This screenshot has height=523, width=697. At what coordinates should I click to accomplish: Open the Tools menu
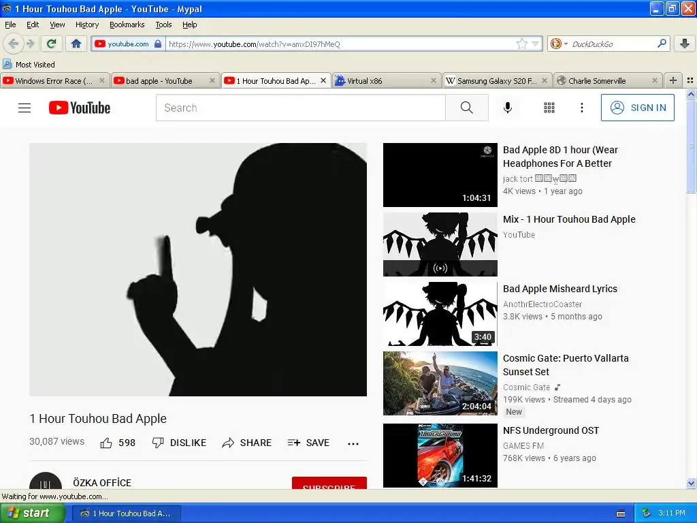(x=163, y=25)
